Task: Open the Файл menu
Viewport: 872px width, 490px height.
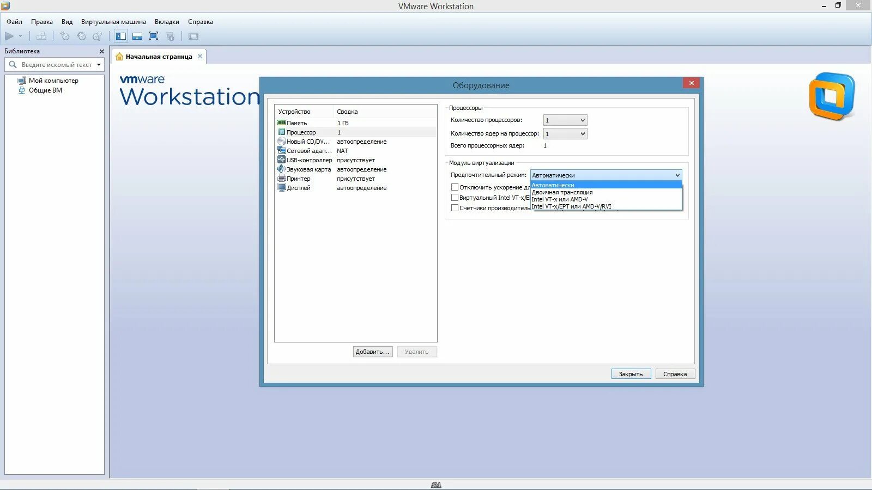Action: point(15,22)
